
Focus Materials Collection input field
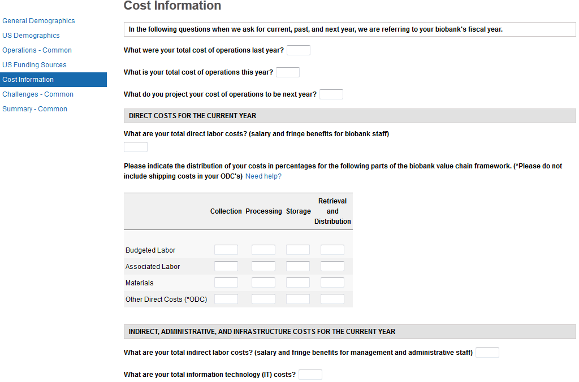pyautogui.click(x=226, y=283)
